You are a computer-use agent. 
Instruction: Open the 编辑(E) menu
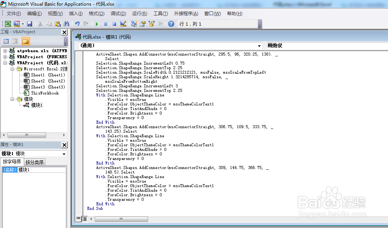pos(34,14)
